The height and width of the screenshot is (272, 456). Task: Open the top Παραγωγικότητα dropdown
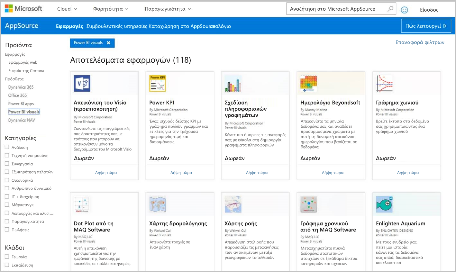[168, 9]
